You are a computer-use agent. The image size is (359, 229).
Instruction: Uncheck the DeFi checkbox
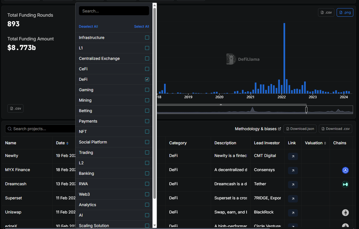[x=147, y=79]
